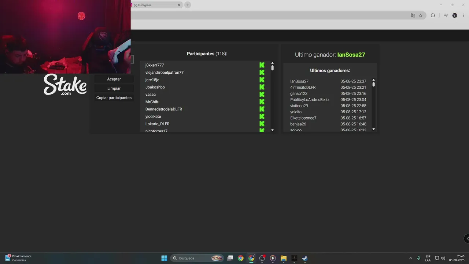
Task: Open the ESP LAA language switcher
Action: (x=428, y=258)
